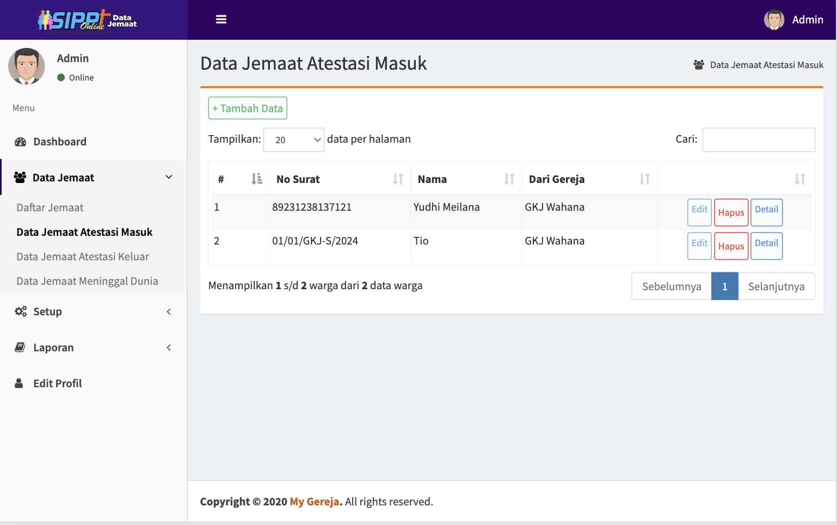Open the rows per page dropdown
This screenshot has width=837, height=525.
(294, 140)
